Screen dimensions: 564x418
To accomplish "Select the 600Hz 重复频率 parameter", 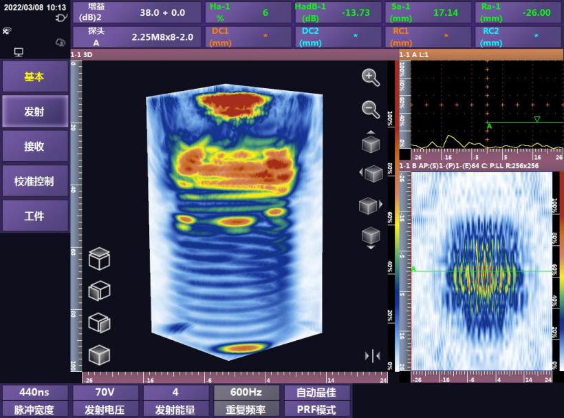I will 247,401.
